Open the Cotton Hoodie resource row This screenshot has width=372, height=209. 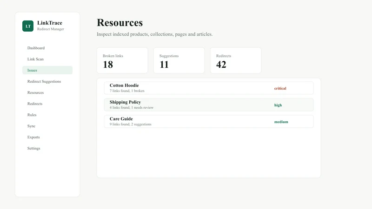[208, 88]
